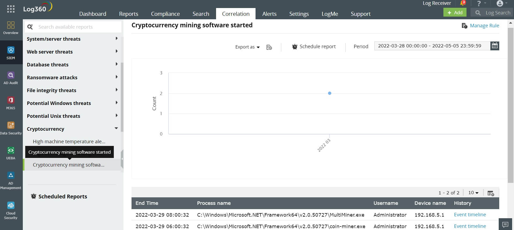Open the SIEM module in sidebar
Viewport: 514px width, 230px height.
click(x=11, y=52)
